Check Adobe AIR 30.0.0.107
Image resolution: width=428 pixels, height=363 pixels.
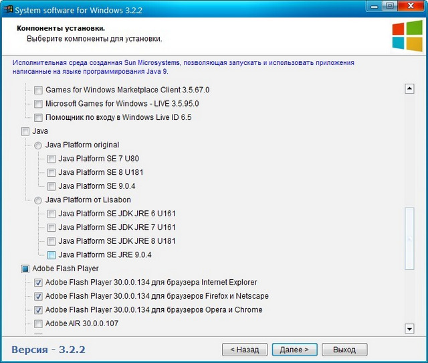point(38,323)
